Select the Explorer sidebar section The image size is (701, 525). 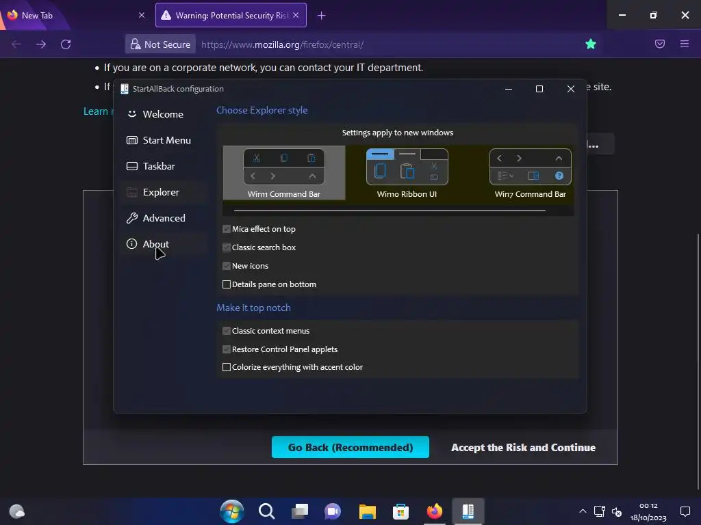tap(163, 192)
